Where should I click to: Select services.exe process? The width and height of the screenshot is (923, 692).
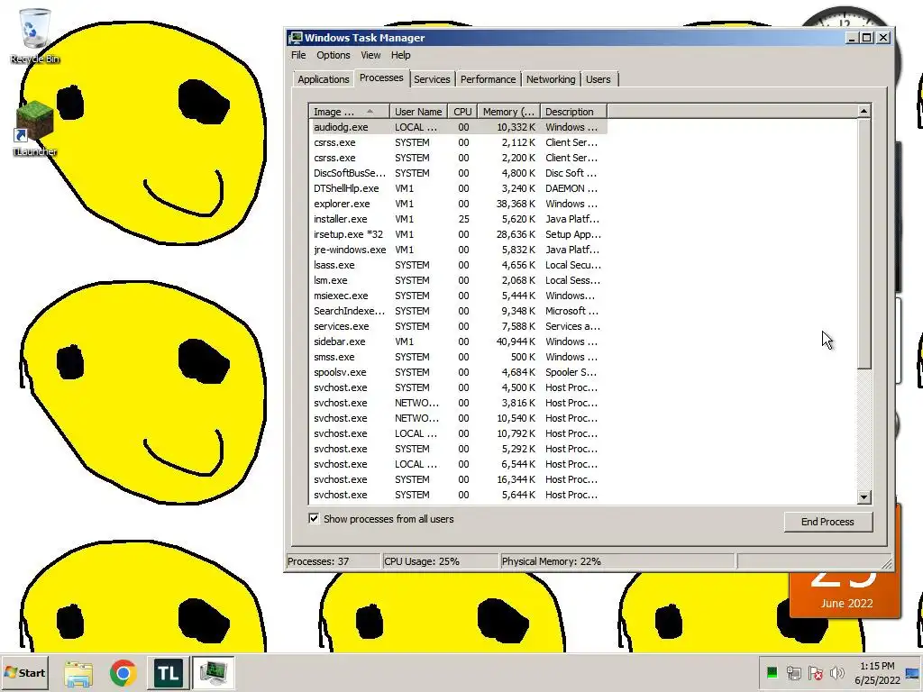pos(458,326)
